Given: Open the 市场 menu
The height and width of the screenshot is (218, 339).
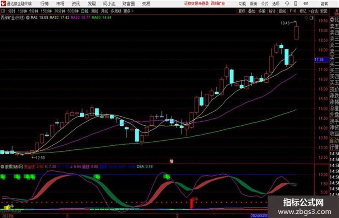Looking at the screenshot, I should (x=60, y=4).
